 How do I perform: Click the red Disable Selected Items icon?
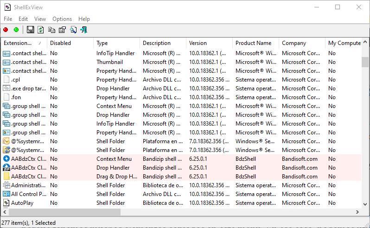point(6,30)
